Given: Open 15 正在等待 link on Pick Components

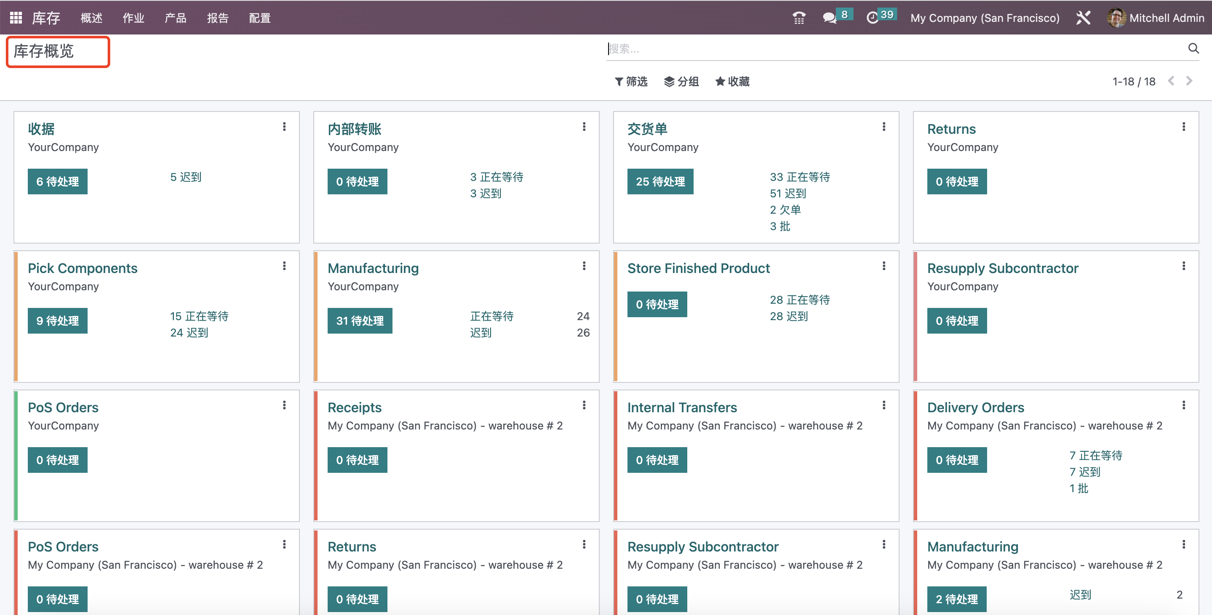Looking at the screenshot, I should pyautogui.click(x=199, y=316).
